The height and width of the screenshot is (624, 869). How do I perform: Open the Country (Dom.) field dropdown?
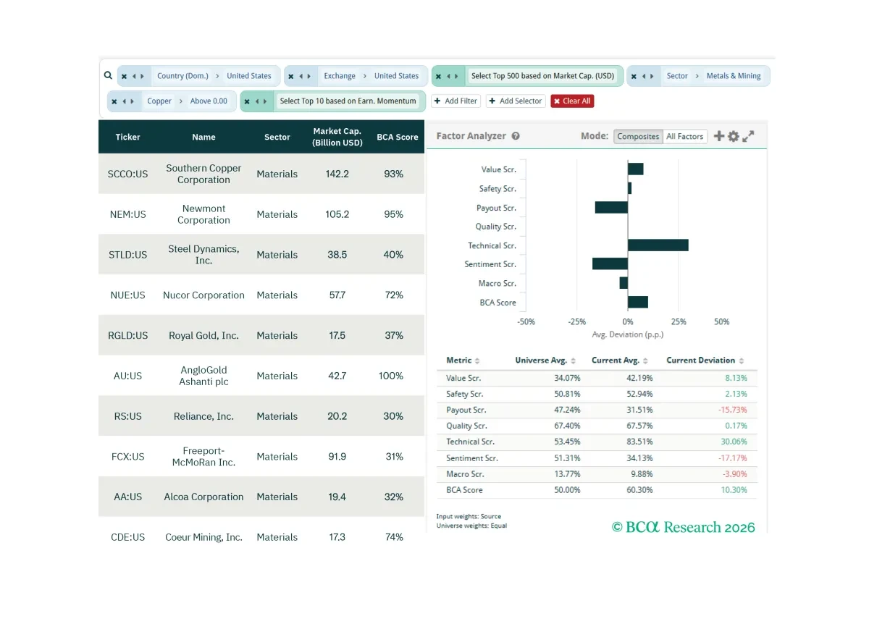[x=182, y=76]
